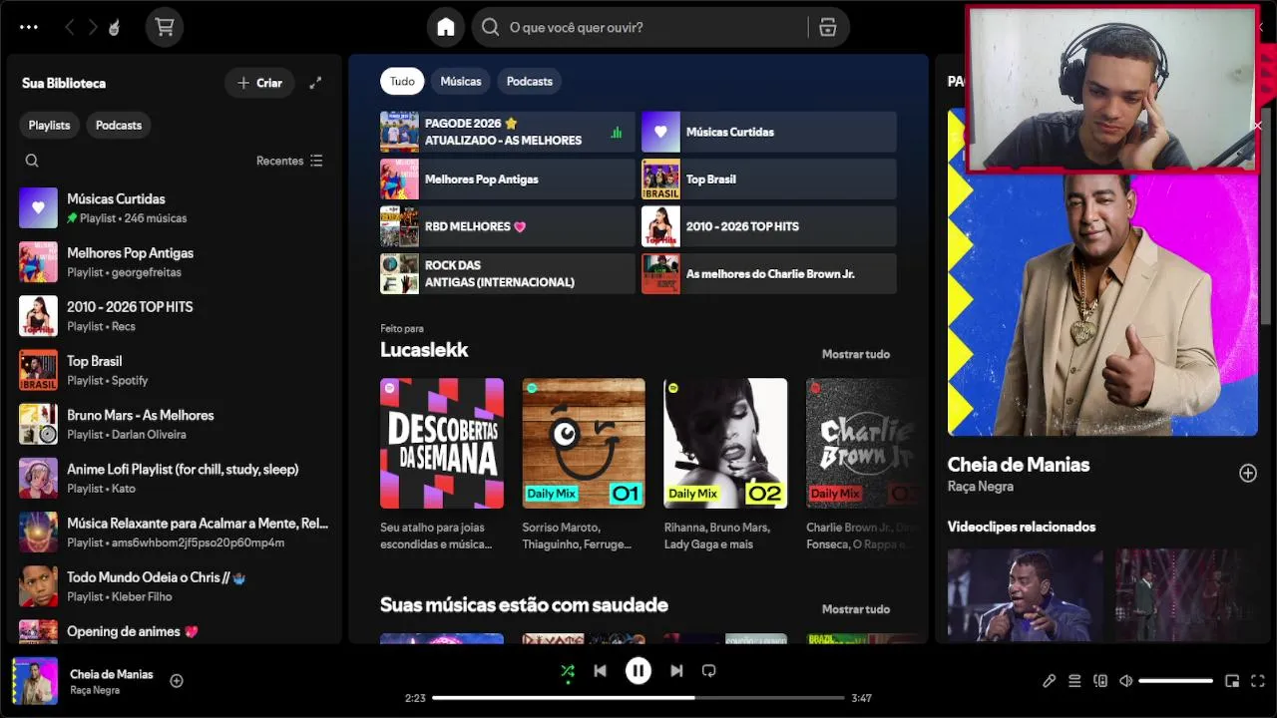The width and height of the screenshot is (1277, 718).
Task: Open Todo Mundo Odeia o Chris playlist
Action: [x=175, y=585]
